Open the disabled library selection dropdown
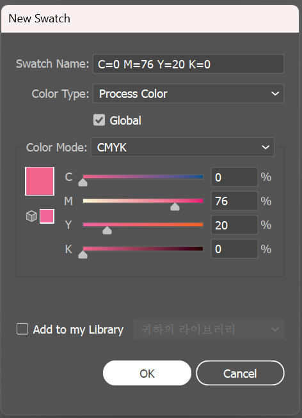This screenshot has width=302, height=418. click(209, 330)
